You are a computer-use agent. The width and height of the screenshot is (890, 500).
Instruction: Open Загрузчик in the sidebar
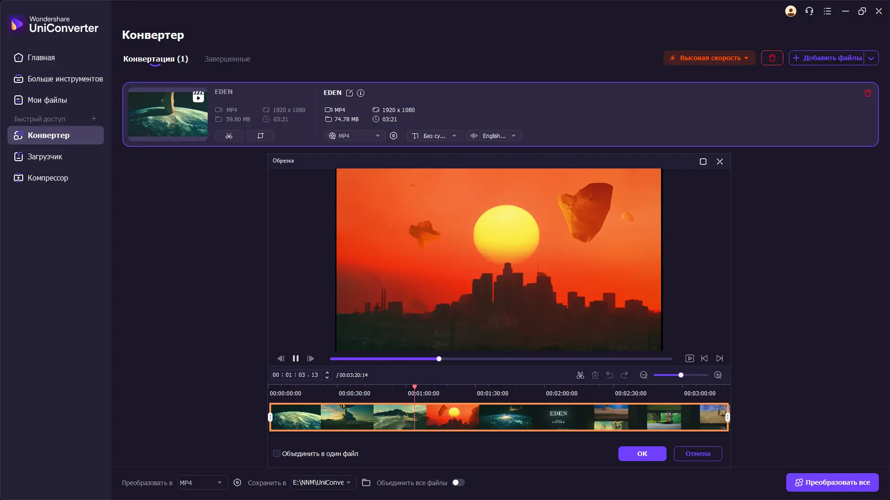(44, 156)
